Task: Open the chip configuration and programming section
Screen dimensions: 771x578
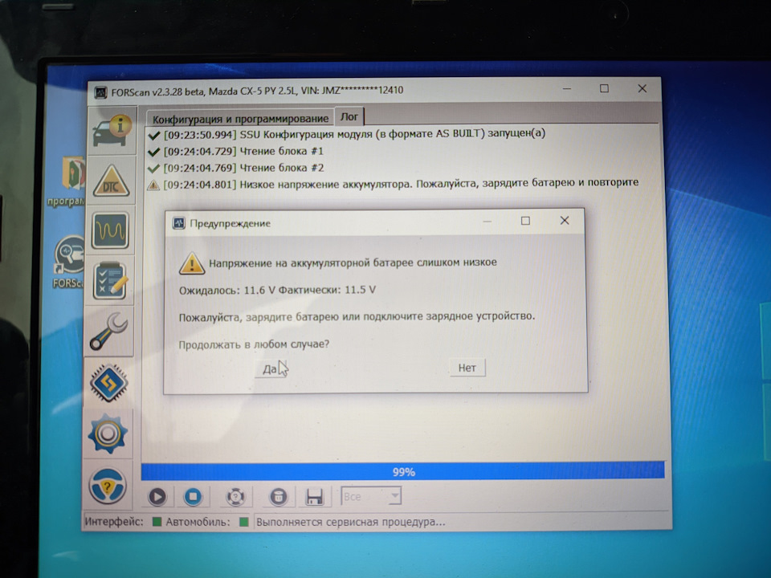Action: 108,383
